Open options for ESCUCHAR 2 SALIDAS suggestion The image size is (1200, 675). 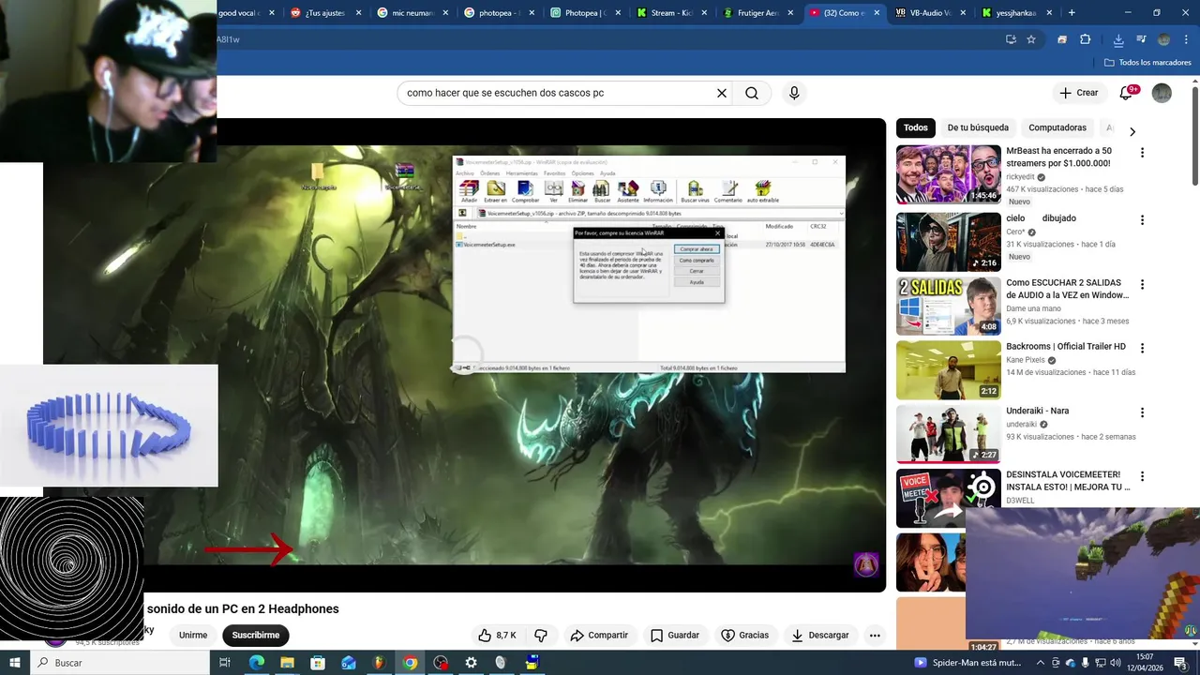tap(1142, 284)
